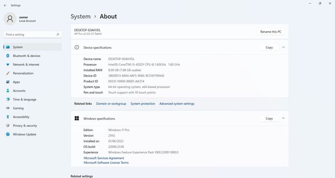Open Advanced system settings link
The height and width of the screenshot is (178, 335).
177,104
